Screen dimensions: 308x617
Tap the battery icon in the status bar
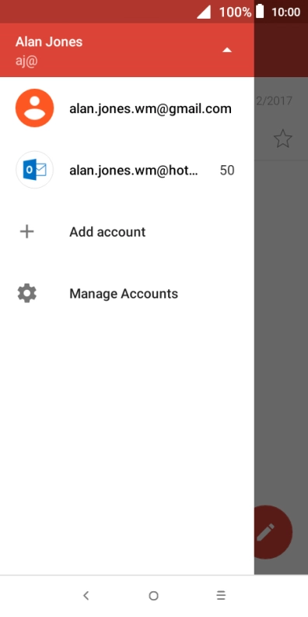260,12
